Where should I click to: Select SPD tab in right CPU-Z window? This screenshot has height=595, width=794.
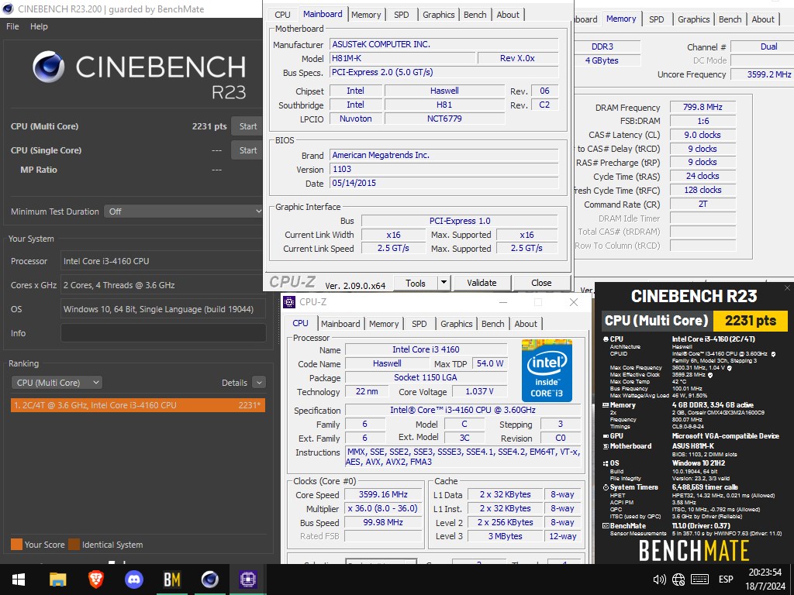pyautogui.click(x=656, y=19)
